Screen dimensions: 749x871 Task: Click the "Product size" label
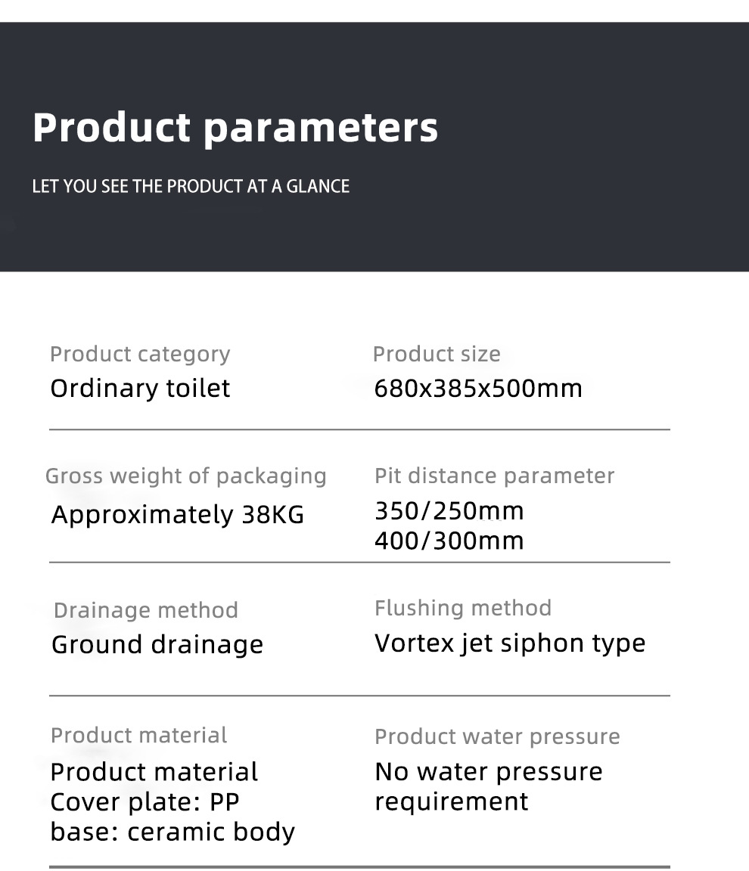437,354
